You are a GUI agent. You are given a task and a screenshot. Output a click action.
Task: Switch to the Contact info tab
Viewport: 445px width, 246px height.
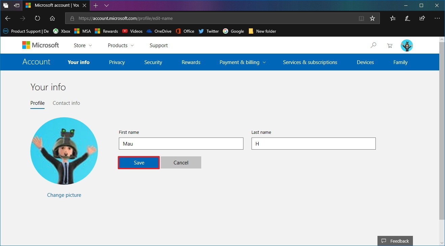pyautogui.click(x=66, y=103)
